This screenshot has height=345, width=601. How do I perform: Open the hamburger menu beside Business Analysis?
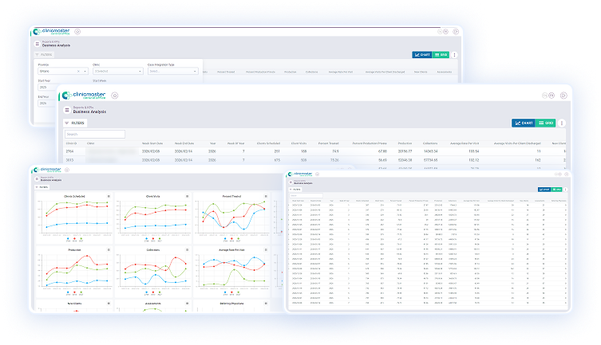67,111
